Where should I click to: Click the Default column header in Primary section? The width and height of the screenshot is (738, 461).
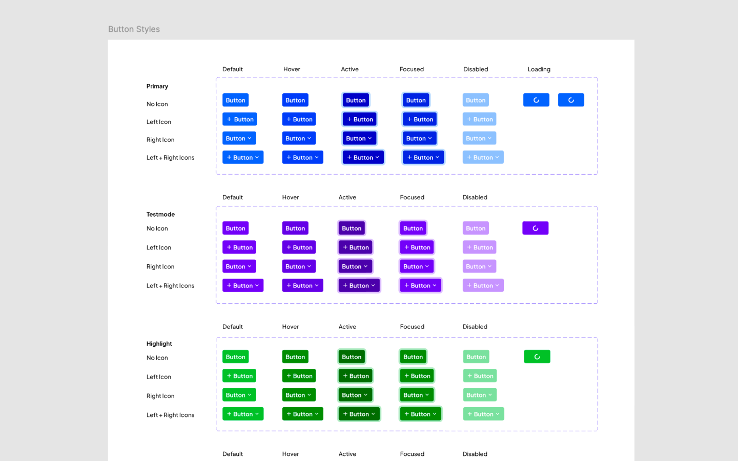point(233,69)
